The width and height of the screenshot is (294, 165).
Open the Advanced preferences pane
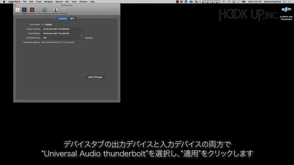coord(63,11)
